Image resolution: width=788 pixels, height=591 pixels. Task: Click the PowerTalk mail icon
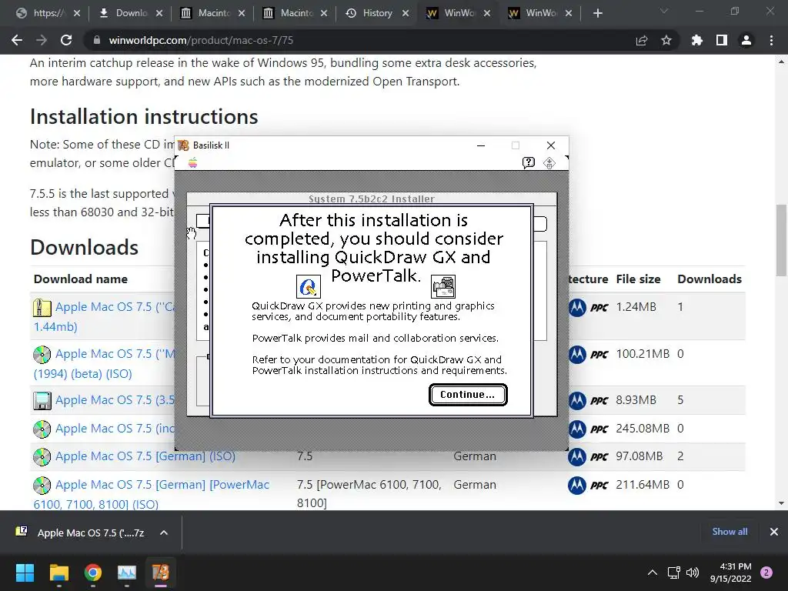point(443,286)
